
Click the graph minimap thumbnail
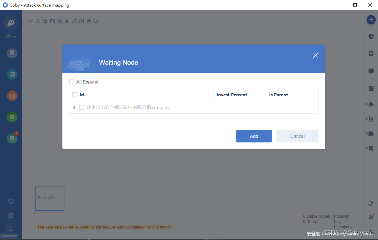[x=50, y=198]
